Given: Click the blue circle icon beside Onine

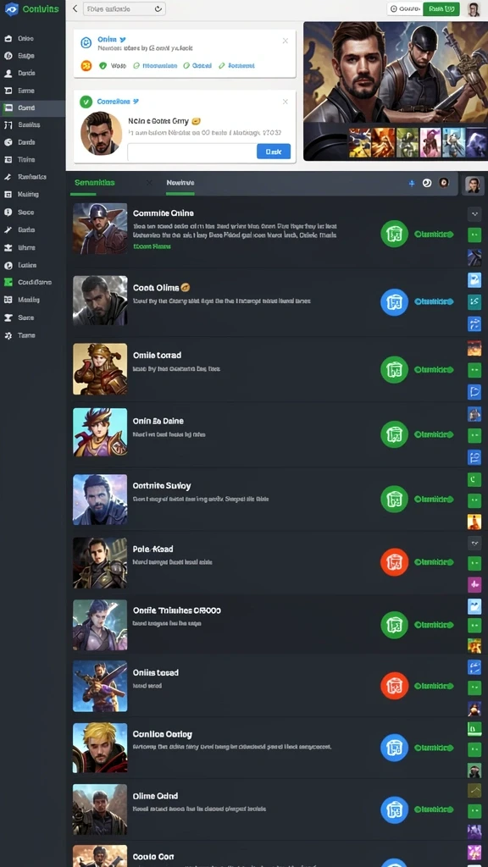Looking at the screenshot, I should [x=86, y=42].
